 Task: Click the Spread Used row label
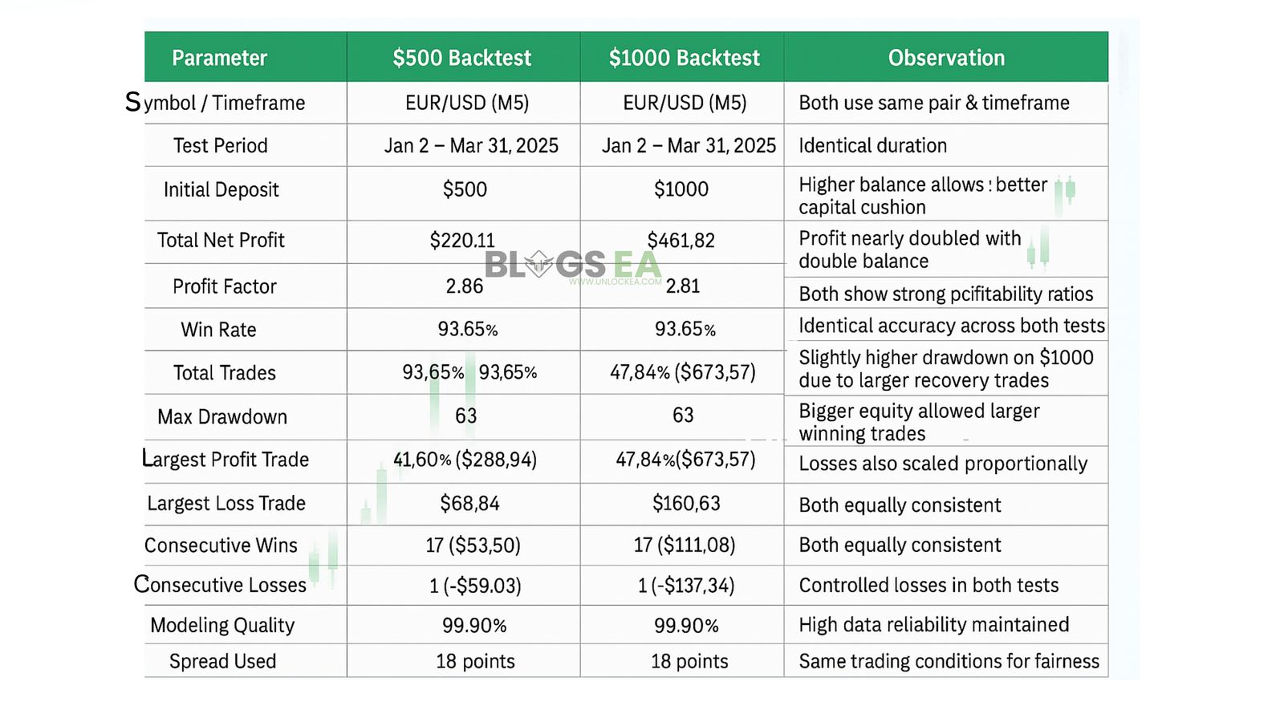coord(222,661)
